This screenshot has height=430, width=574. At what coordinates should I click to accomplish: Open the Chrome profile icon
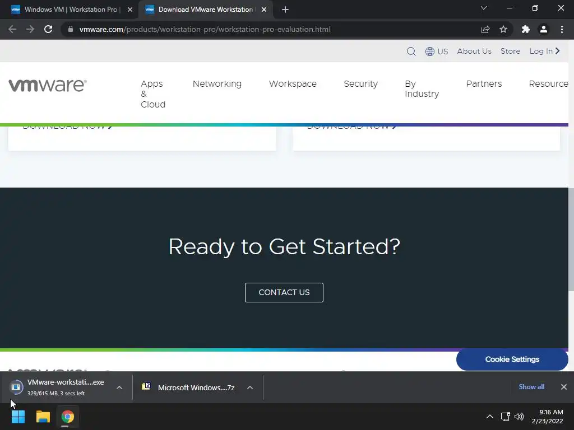tap(544, 29)
